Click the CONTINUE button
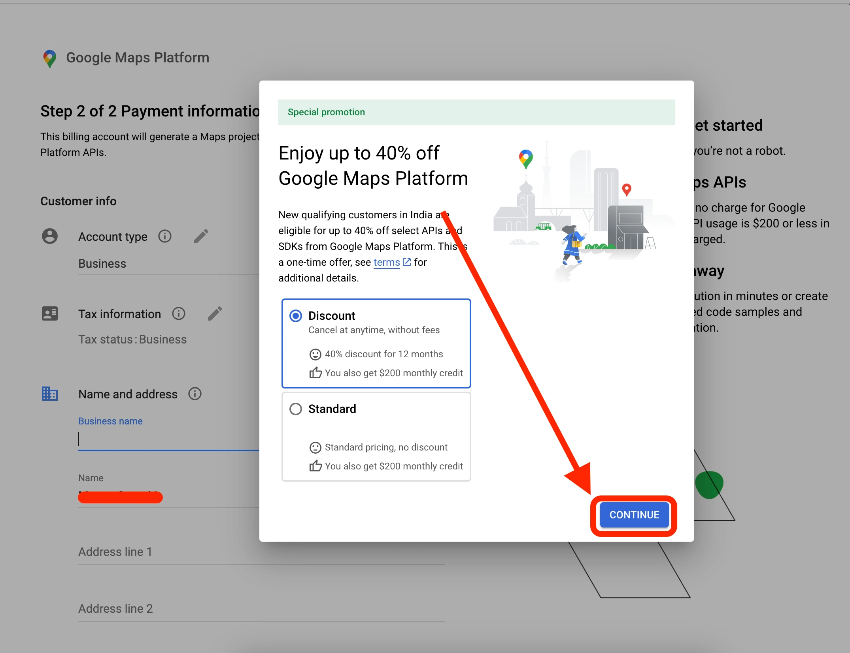 634,515
